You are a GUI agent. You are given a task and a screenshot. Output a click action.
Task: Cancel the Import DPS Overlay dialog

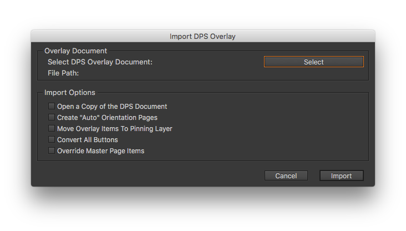(286, 176)
